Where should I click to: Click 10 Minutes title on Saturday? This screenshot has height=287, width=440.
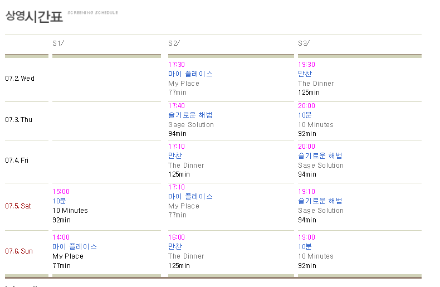click(x=70, y=211)
